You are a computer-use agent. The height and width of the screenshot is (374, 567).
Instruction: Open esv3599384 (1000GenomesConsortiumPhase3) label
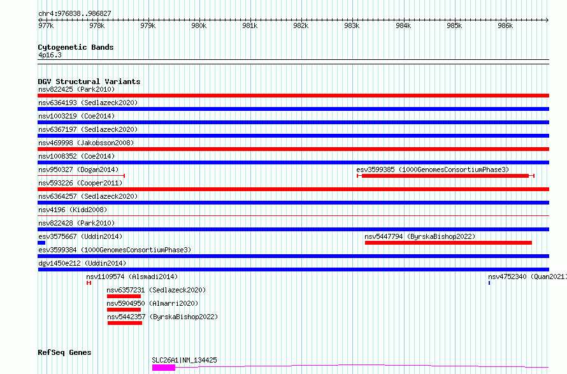tap(115, 250)
